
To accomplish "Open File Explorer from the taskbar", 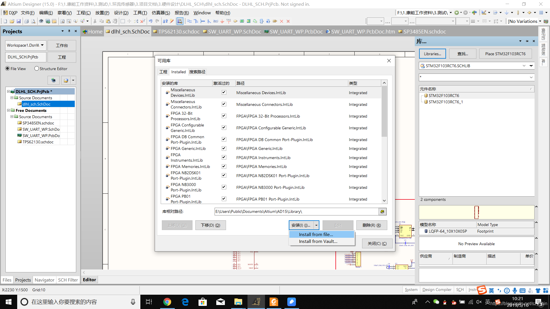I will tap(238, 302).
